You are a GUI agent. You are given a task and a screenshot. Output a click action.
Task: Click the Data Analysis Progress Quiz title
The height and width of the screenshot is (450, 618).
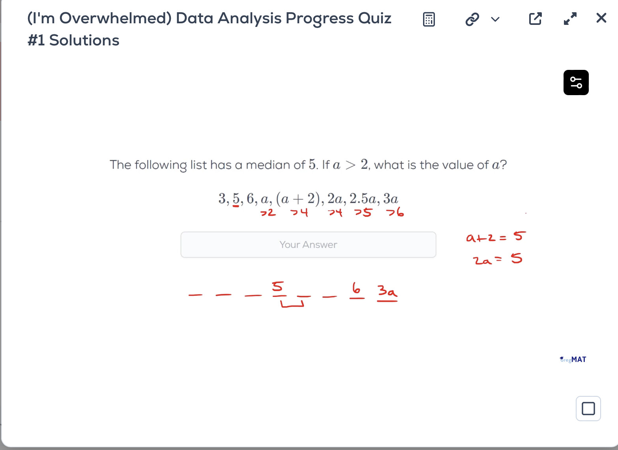pos(209,29)
